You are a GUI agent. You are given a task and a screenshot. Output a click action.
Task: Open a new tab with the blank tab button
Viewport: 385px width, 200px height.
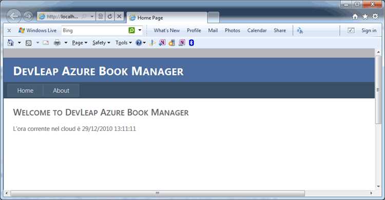(x=214, y=17)
